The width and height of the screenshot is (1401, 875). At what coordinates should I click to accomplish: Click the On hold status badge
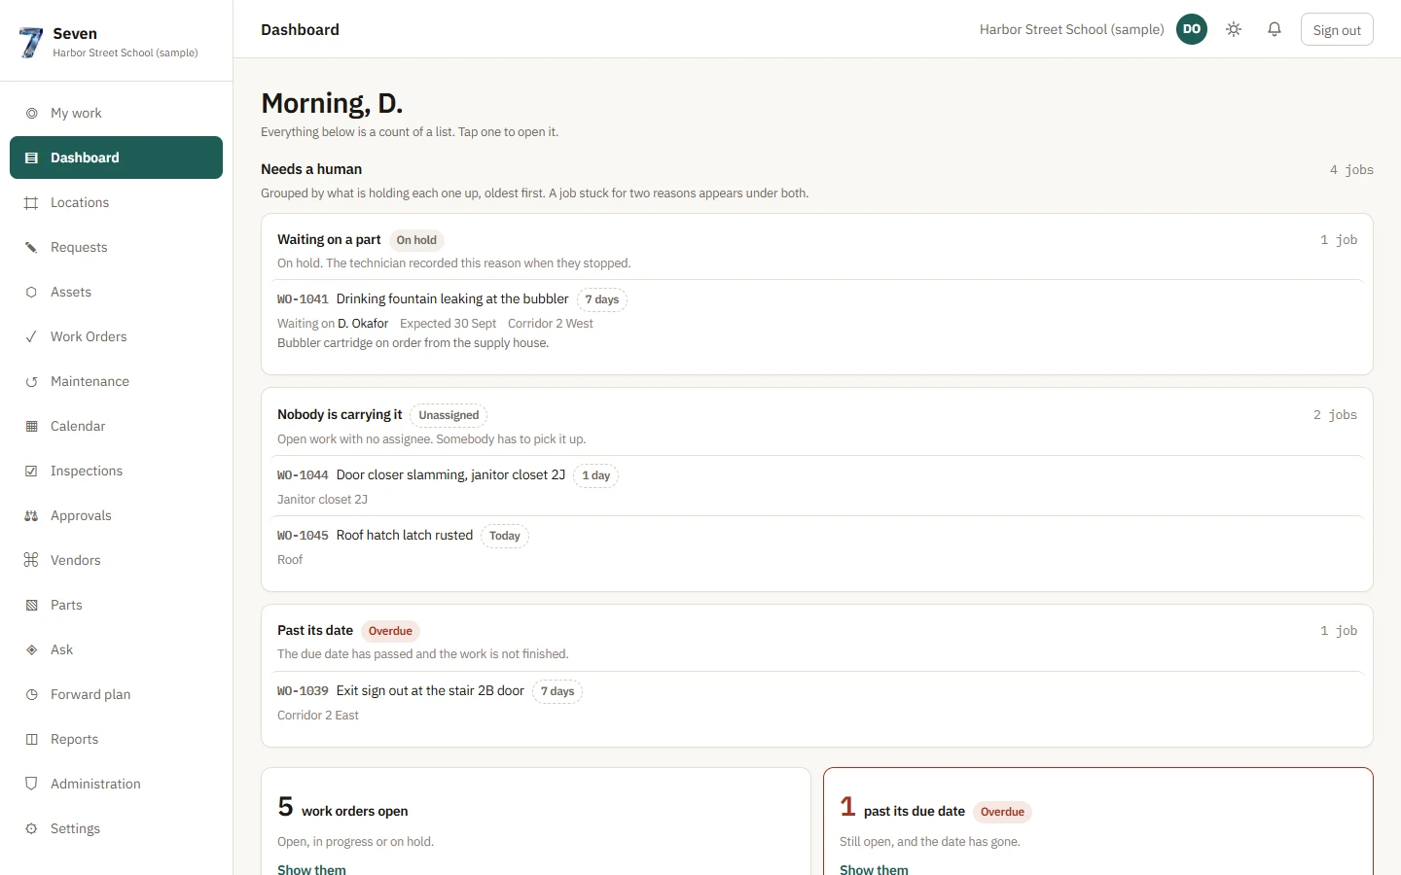[x=416, y=240]
